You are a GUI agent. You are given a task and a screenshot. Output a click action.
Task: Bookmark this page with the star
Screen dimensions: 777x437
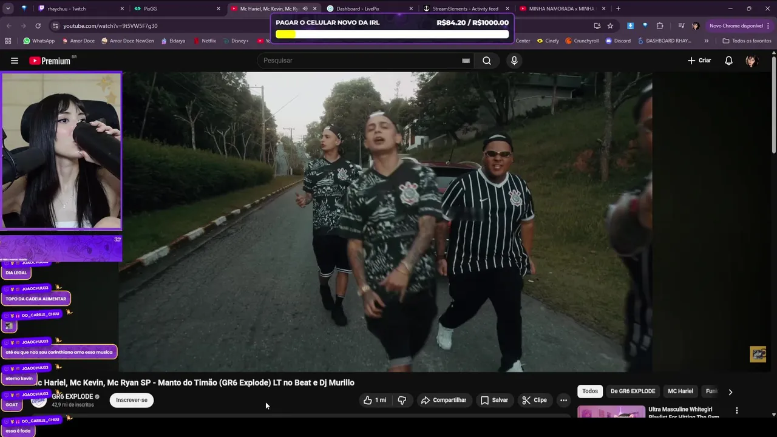click(x=610, y=25)
